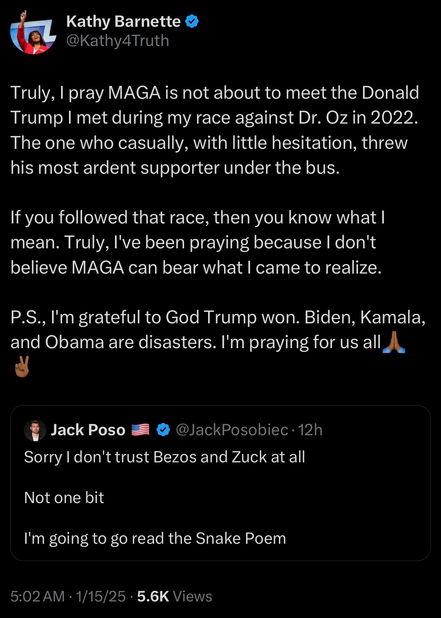Viewport: 441px width, 618px height.
Task: View the 5.6K Views count
Action: (175, 597)
